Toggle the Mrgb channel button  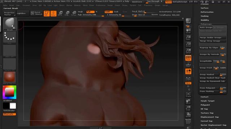coord(80,12)
